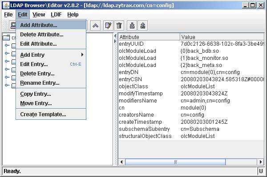Expand the last child tree node handle
The width and height of the screenshot is (267, 177).
pos(7,85)
